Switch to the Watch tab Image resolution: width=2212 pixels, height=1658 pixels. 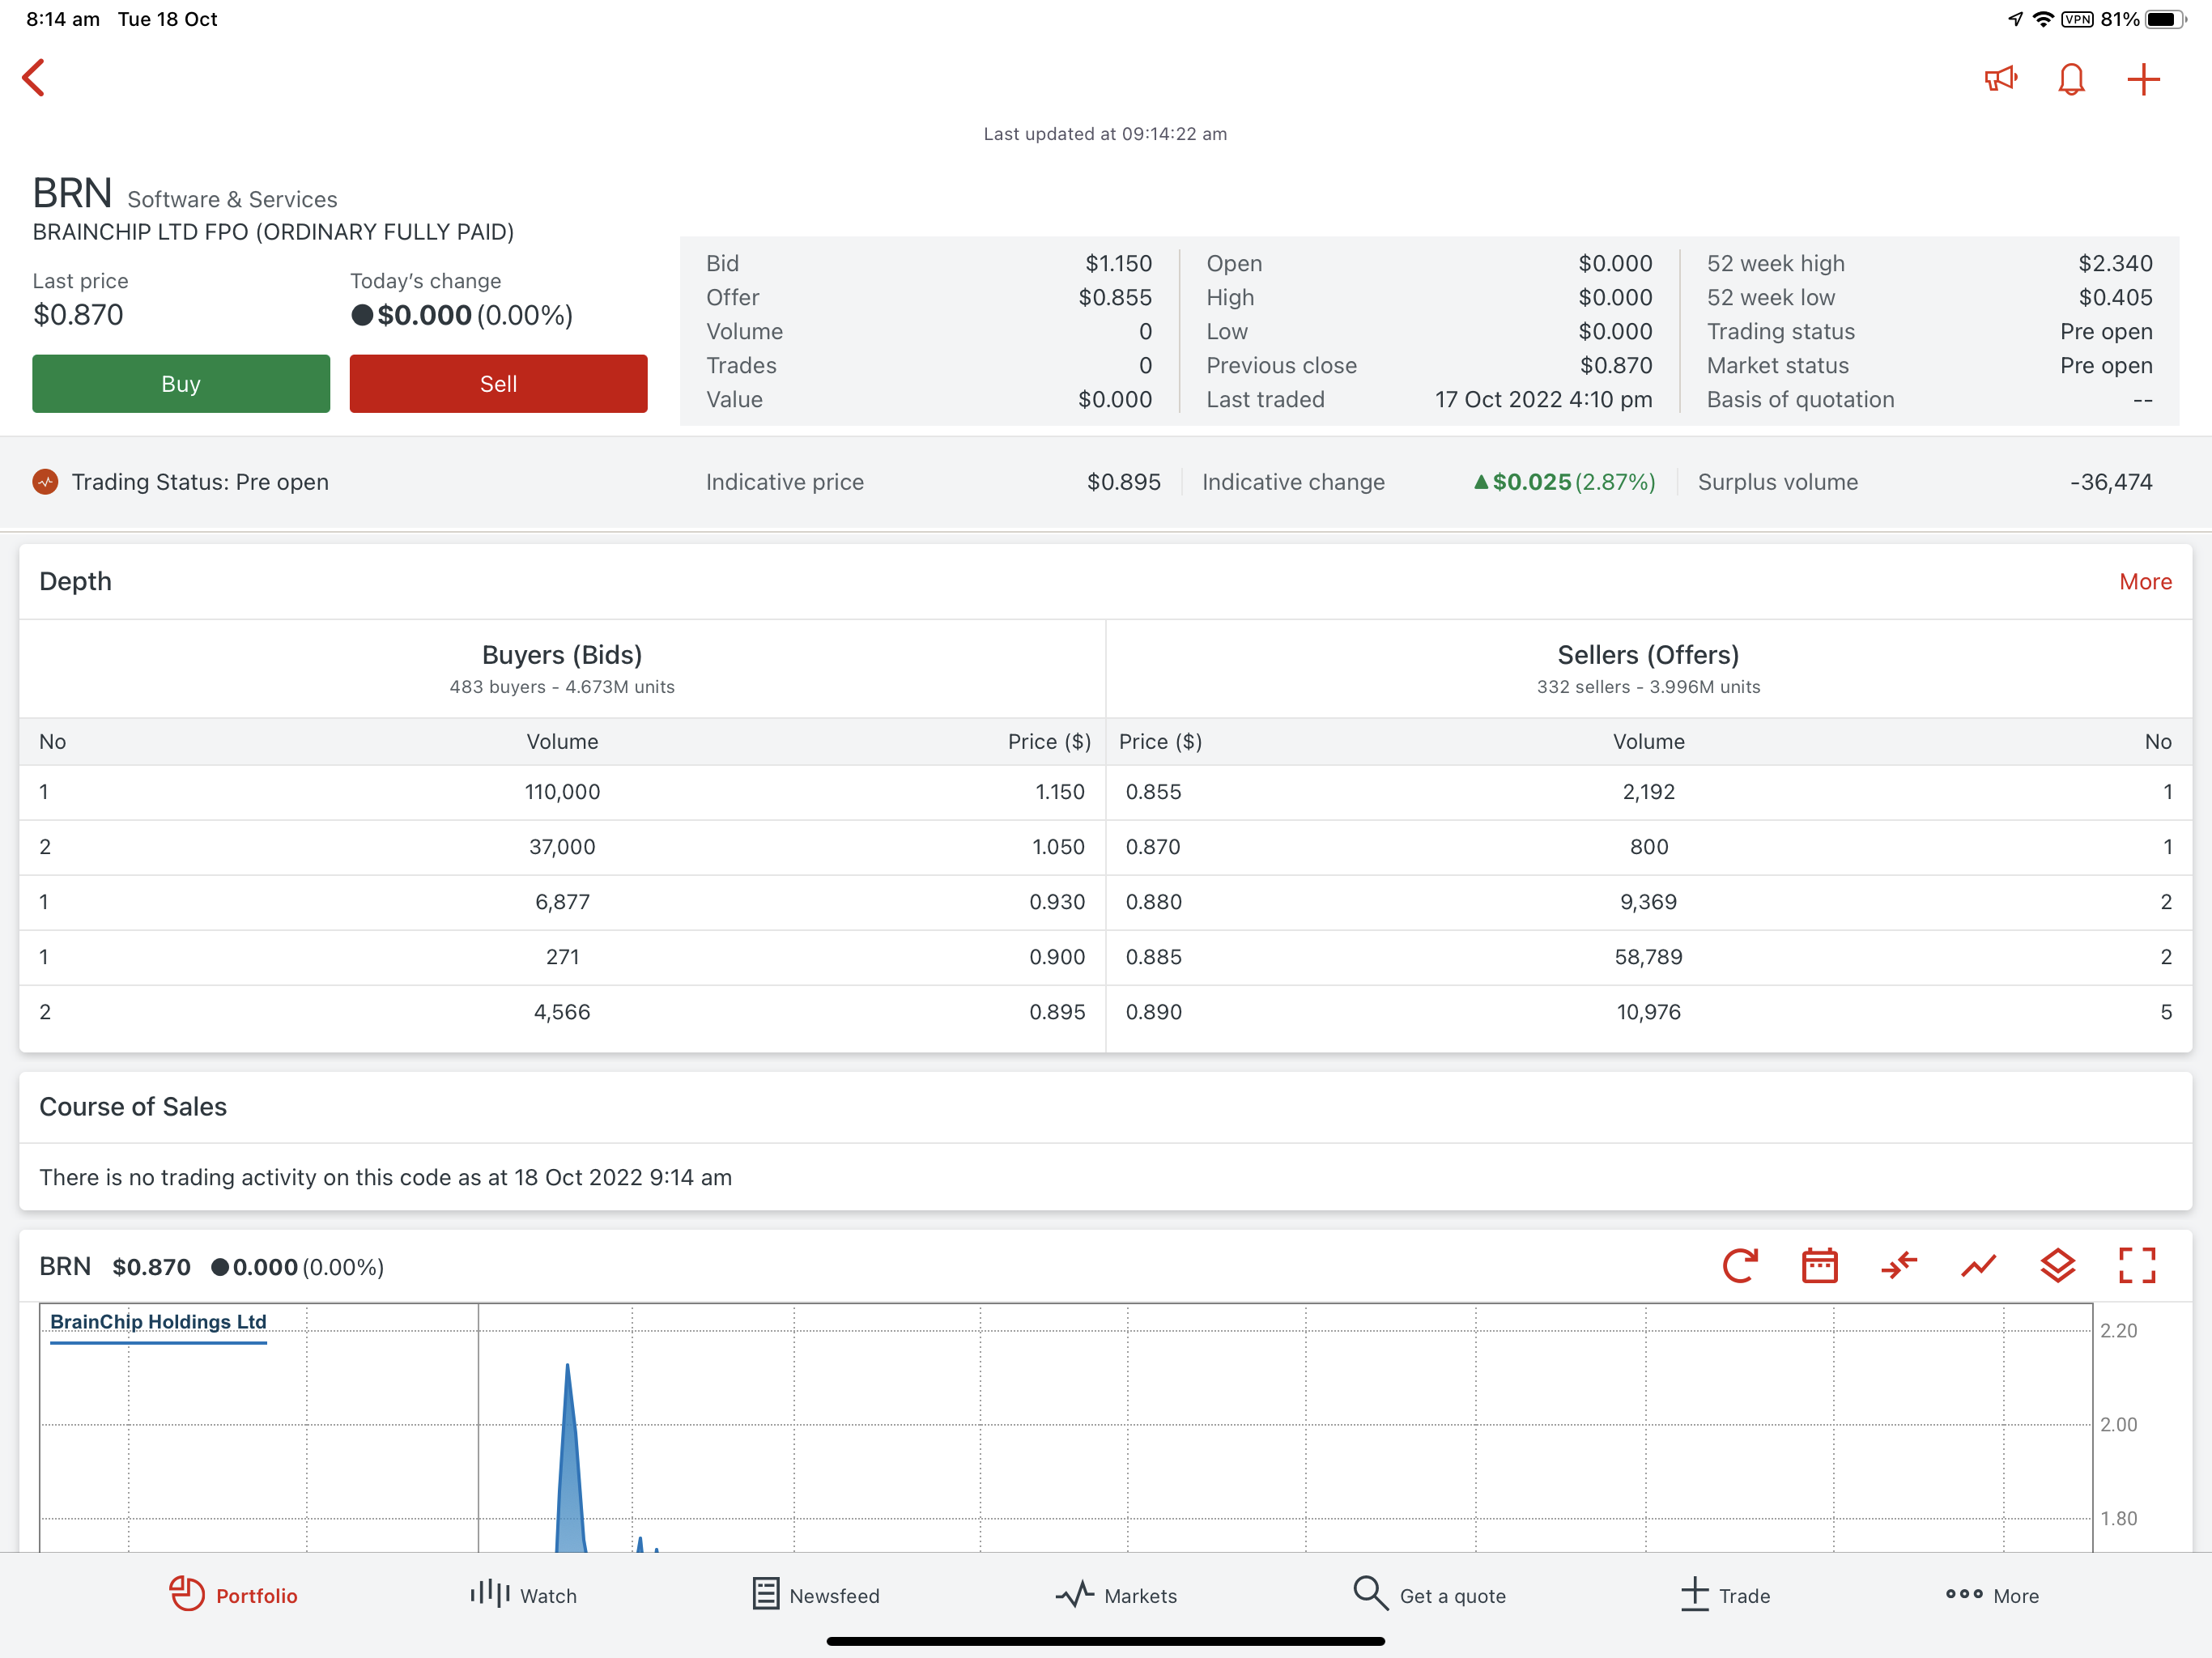pos(523,1595)
